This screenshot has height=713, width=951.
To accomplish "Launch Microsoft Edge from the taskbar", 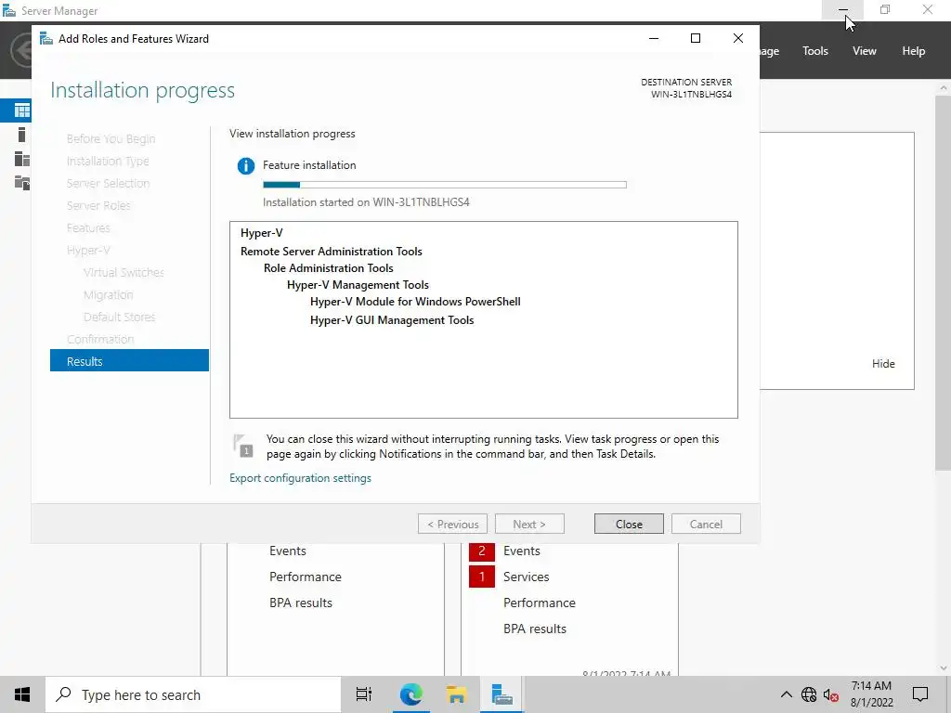I will click(410, 694).
